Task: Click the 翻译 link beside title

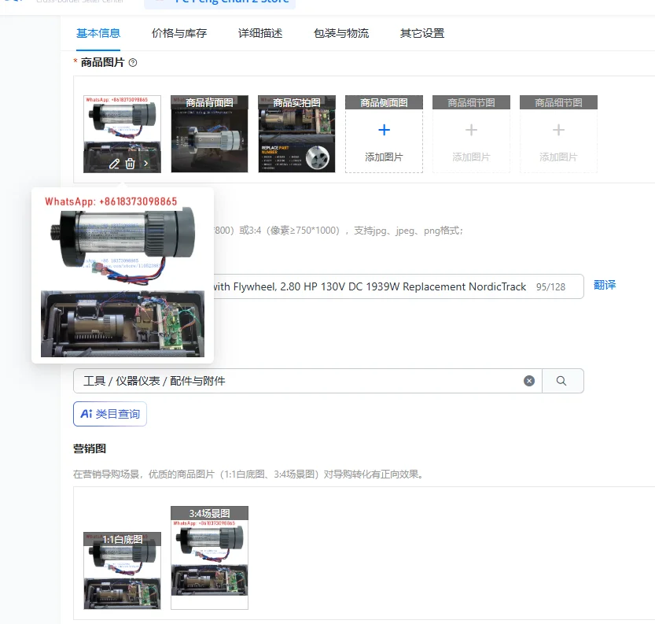Action: (x=605, y=285)
